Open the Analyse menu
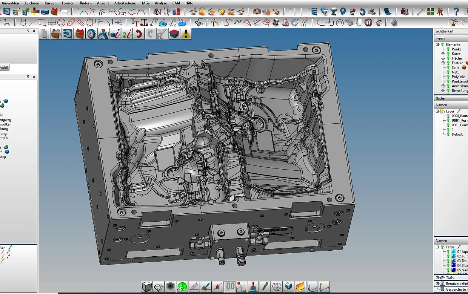This screenshot has width=468, height=294. point(161,3)
